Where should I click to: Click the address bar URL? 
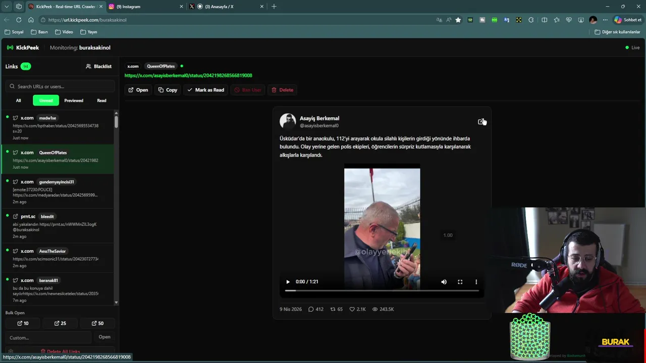(x=87, y=20)
